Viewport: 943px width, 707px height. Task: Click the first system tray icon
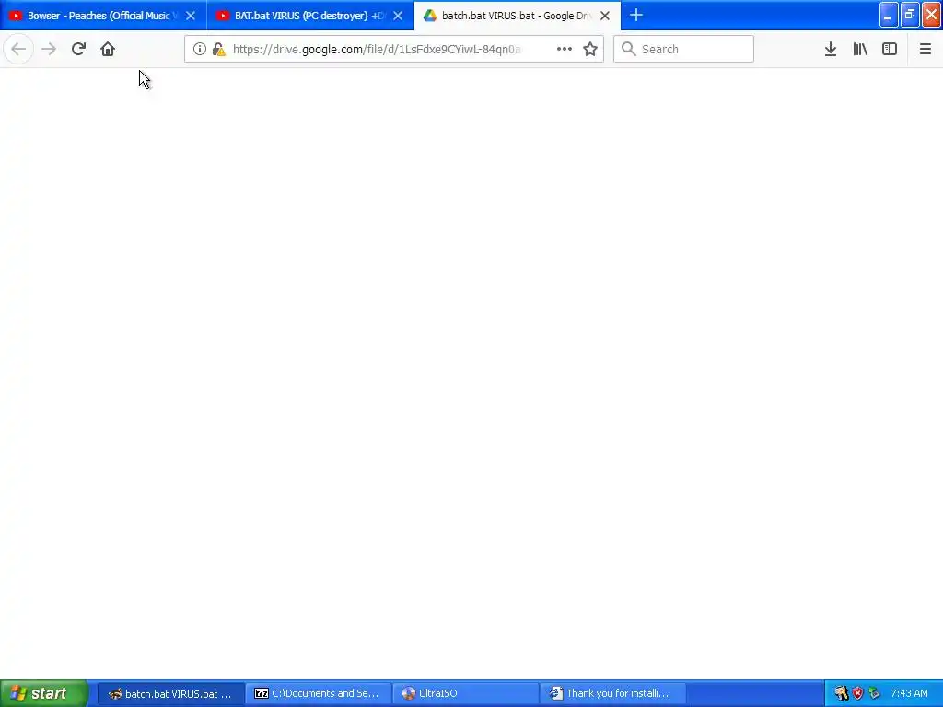pos(841,693)
